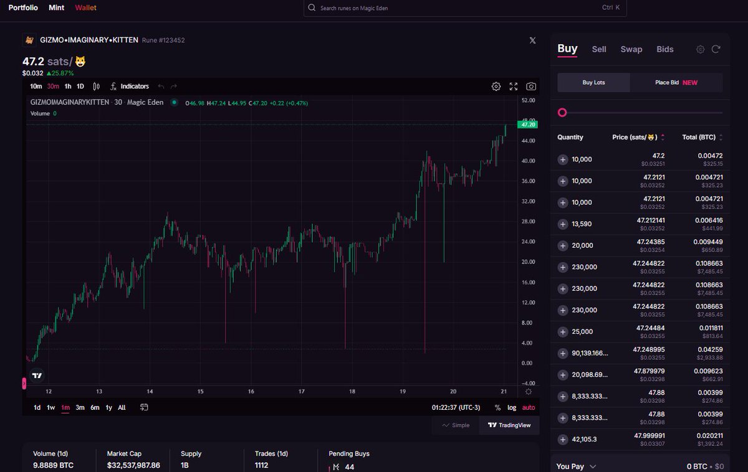Expand the You Pay currency dropdown
Viewport: 748px width, 472px height.
click(x=593, y=466)
